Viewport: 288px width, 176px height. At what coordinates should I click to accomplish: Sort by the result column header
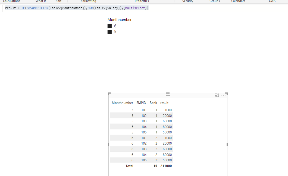[x=164, y=103]
